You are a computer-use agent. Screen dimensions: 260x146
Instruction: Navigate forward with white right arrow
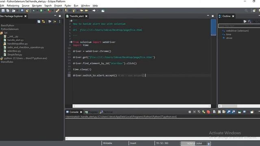pos(94,11)
